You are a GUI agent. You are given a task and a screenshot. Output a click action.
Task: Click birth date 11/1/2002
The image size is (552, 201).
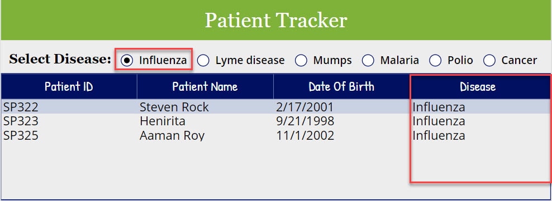tap(305, 135)
